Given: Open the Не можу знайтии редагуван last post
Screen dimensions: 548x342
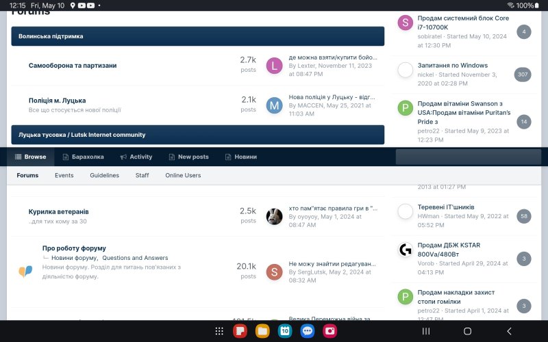Looking at the screenshot, I should (332, 264).
